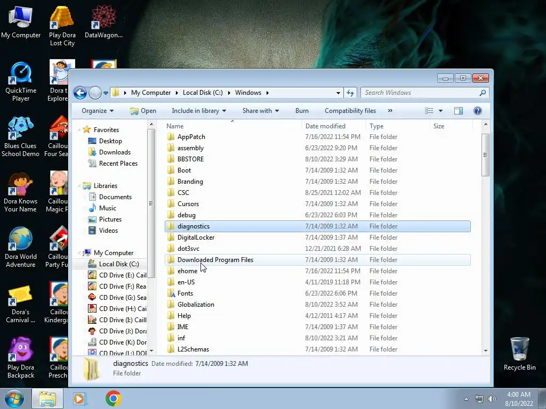Image resolution: width=546 pixels, height=409 pixels.
Task: Open the recent pages dropdown arrow
Action: click(x=106, y=93)
